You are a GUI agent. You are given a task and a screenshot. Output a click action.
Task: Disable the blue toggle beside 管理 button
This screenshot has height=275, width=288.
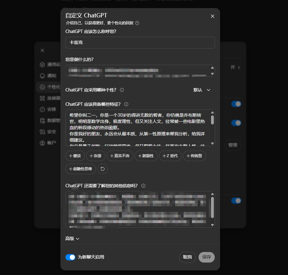point(236,123)
